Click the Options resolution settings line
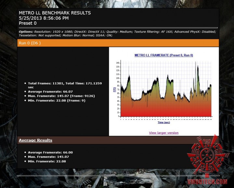Image resolution: width=234 pixels, height=188 pixels. (x=117, y=31)
